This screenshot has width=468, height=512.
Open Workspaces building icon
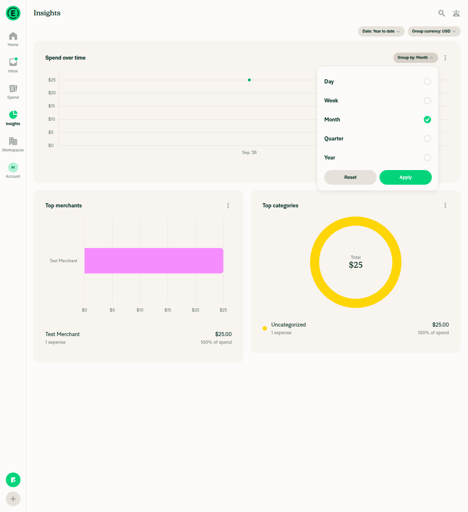tap(13, 141)
